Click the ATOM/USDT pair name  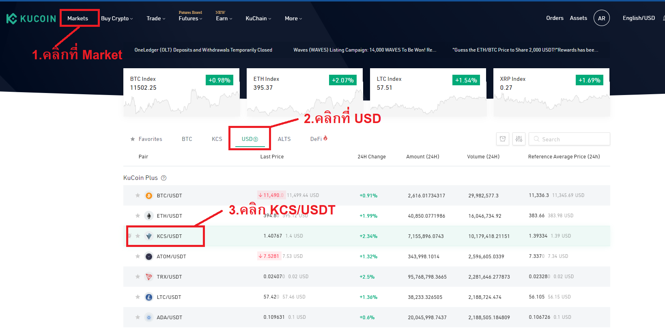click(171, 257)
